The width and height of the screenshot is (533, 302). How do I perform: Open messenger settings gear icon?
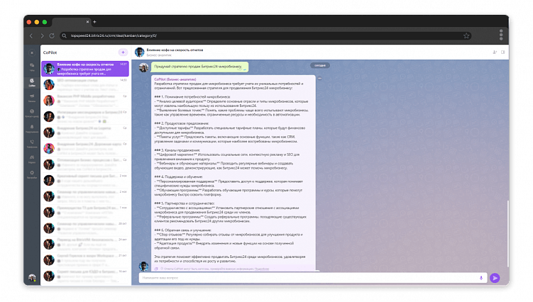(x=32, y=174)
